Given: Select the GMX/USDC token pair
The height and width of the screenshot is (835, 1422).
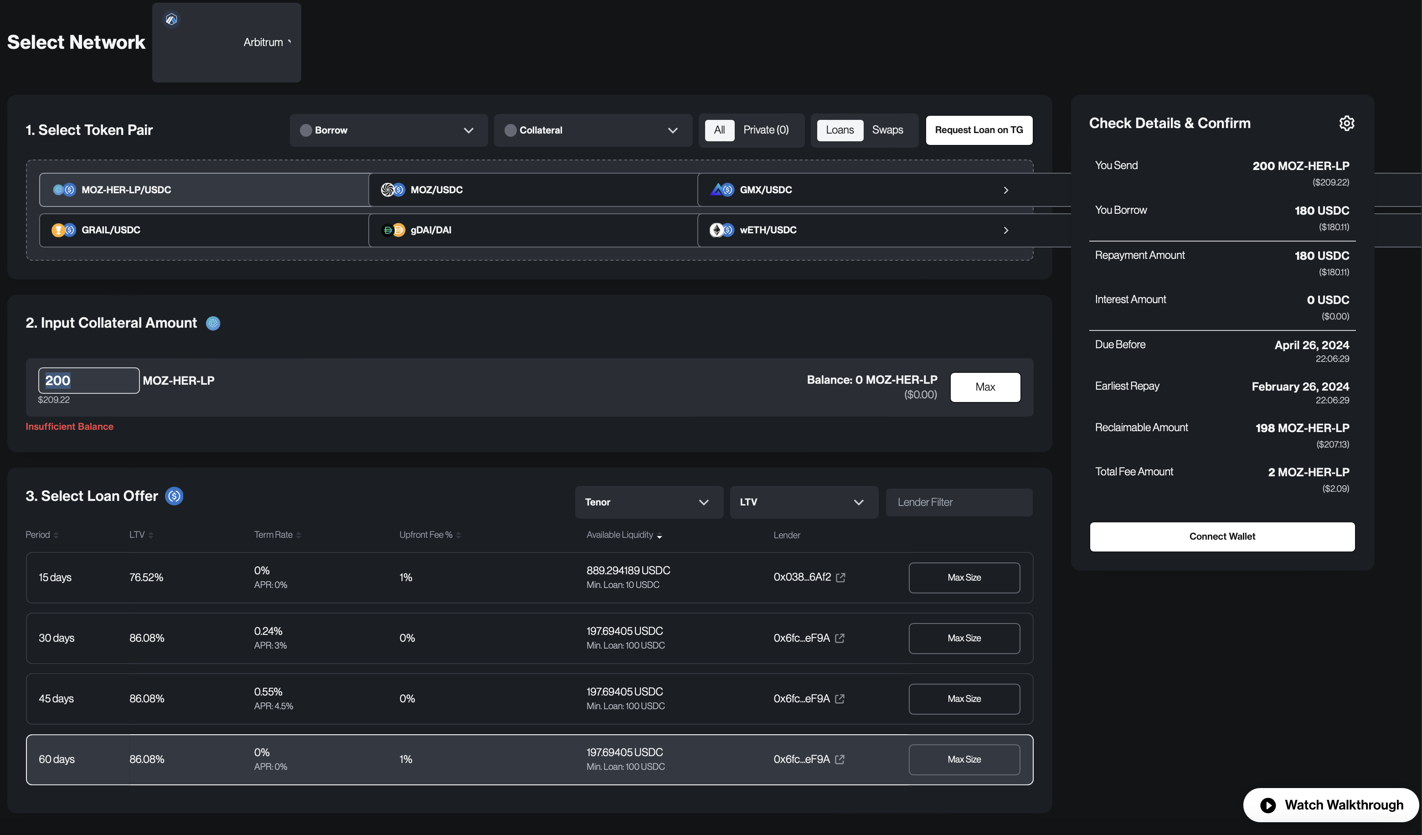Looking at the screenshot, I should [x=765, y=190].
